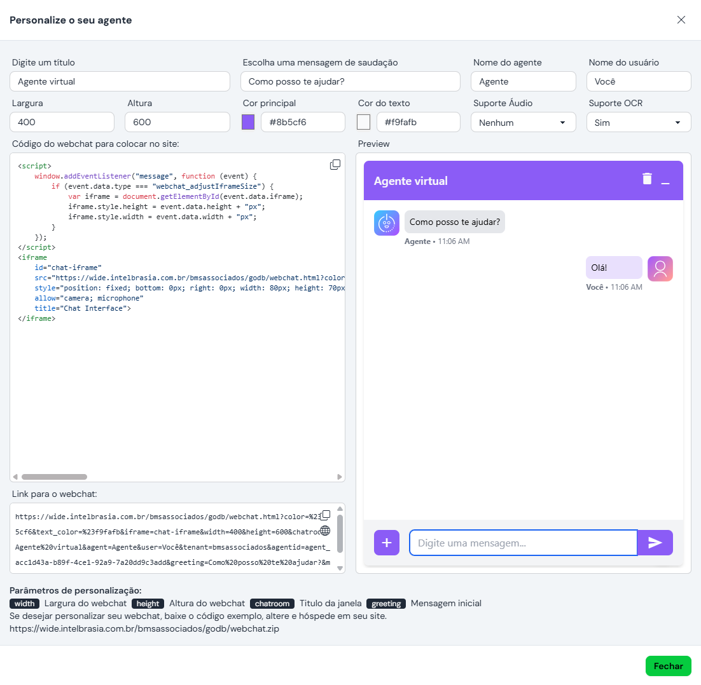This screenshot has width=701, height=685.
Task: Click the 'Agente • 11:06 AM' timestamp
Action: point(437,241)
